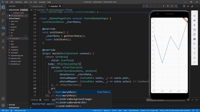Open the Output panel tab
The height and width of the screenshot is (112, 200).
click(47, 100)
